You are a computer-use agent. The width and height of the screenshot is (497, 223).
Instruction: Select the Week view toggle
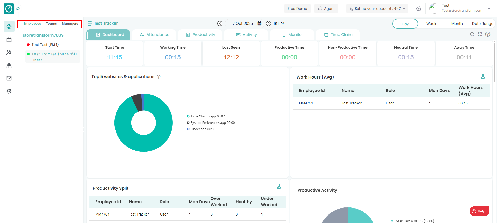[431, 24]
